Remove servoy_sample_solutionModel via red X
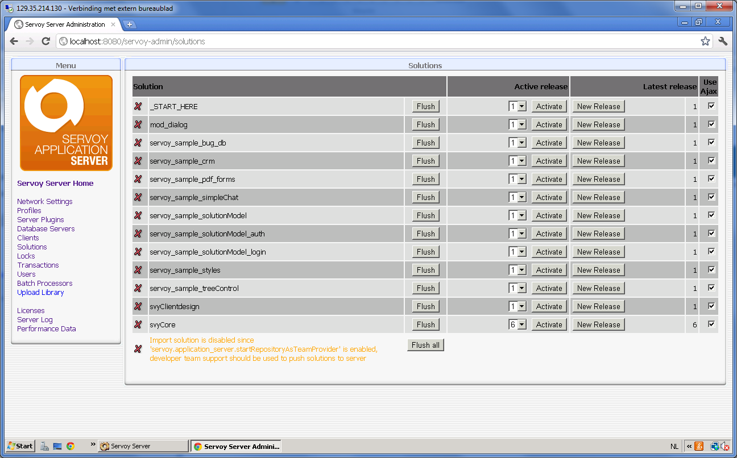 click(138, 215)
